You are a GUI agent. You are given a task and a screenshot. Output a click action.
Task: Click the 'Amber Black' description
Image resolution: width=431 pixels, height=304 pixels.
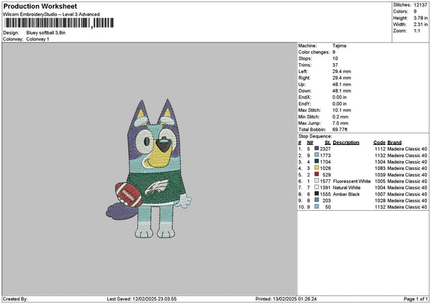[346, 194]
